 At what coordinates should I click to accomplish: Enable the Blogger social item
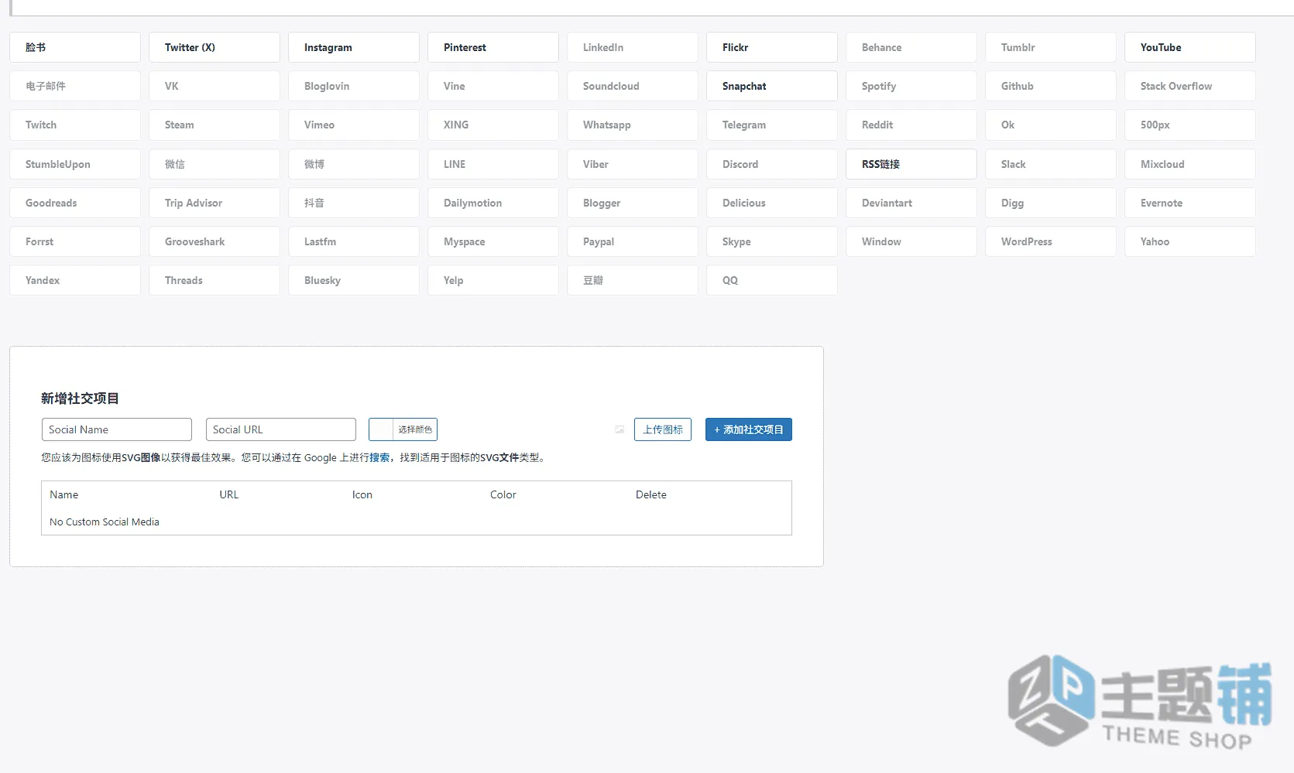click(x=633, y=203)
